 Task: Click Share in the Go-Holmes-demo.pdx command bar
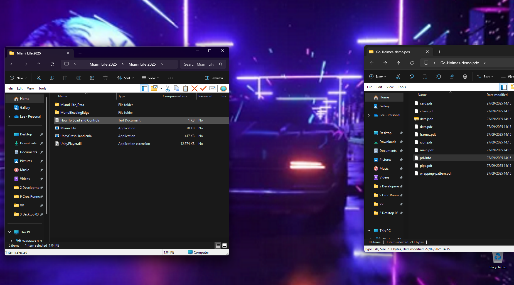tap(452, 76)
